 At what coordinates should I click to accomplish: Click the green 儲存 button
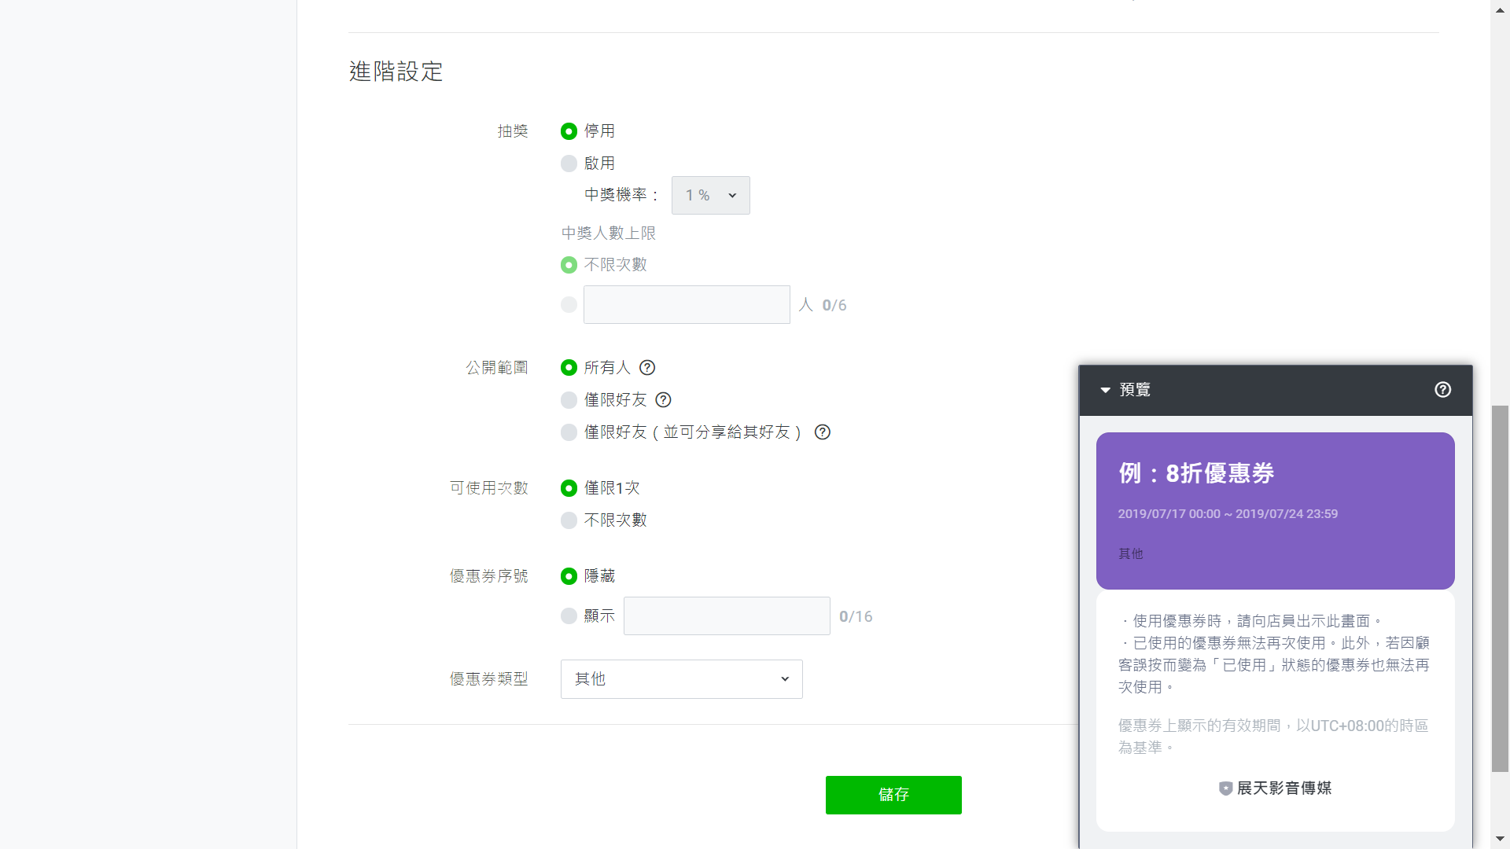[x=893, y=795]
